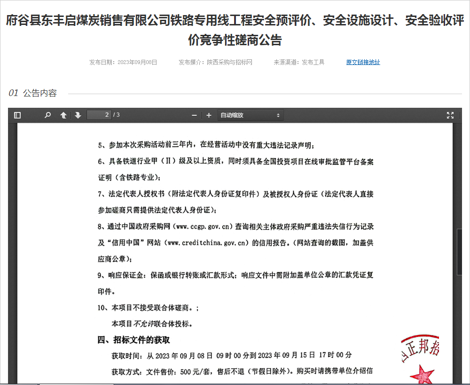Click the 获取方式：文件售价 line
The width and height of the screenshot is (470, 385).
coord(242,371)
